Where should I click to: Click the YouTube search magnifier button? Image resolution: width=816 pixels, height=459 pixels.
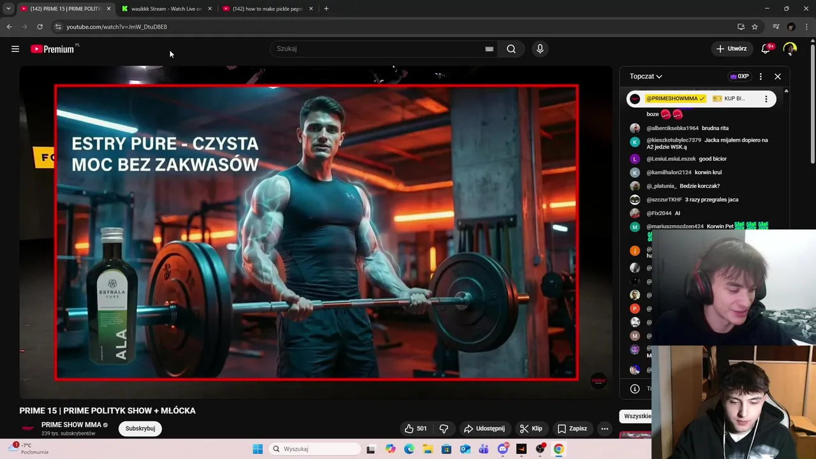click(x=511, y=49)
